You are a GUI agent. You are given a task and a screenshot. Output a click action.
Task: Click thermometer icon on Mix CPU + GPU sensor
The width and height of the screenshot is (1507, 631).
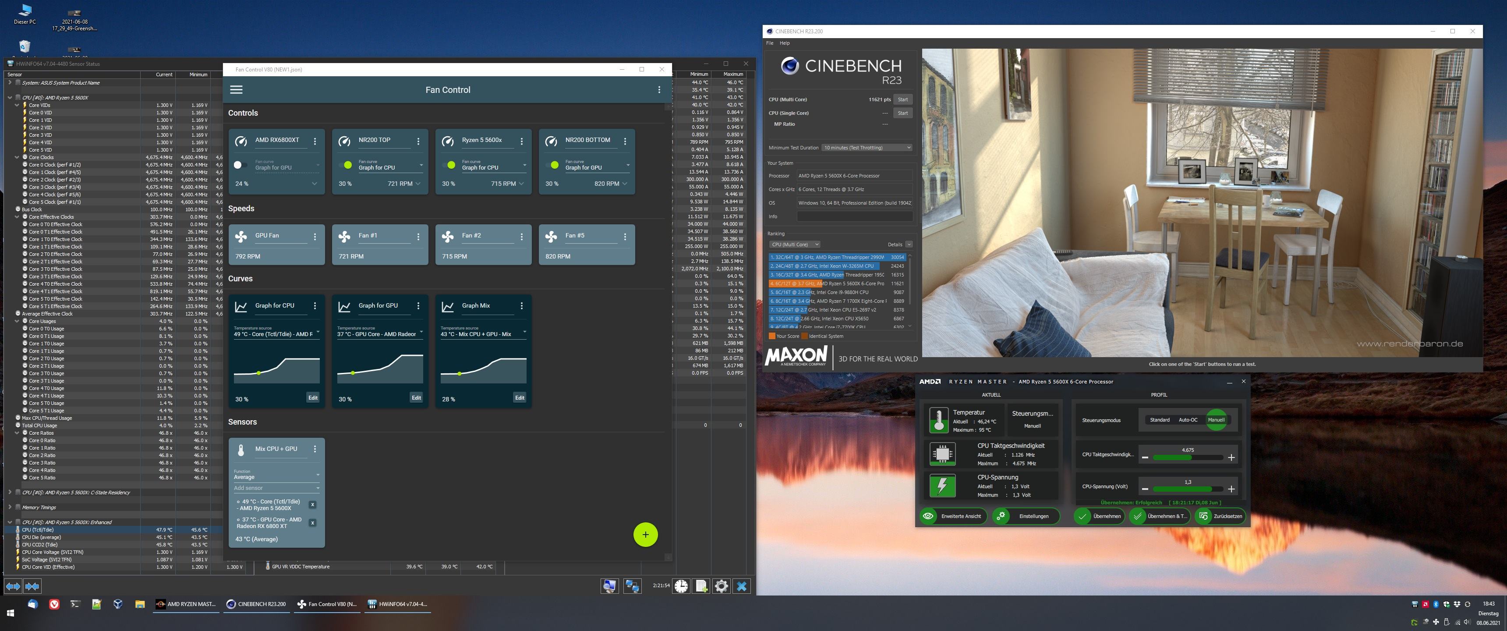pyautogui.click(x=241, y=450)
